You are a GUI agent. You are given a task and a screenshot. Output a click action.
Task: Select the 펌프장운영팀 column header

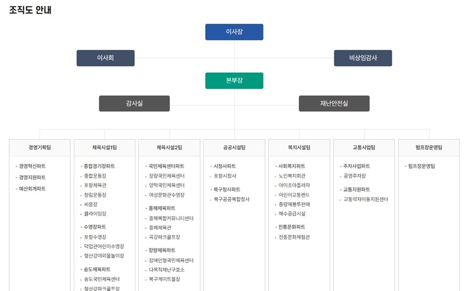[429, 148]
